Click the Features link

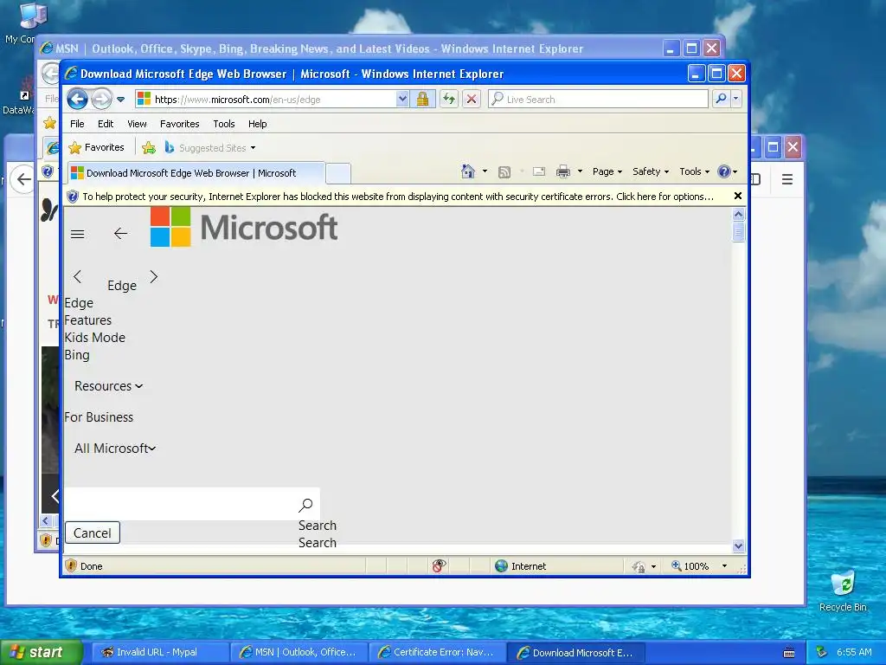click(x=88, y=320)
